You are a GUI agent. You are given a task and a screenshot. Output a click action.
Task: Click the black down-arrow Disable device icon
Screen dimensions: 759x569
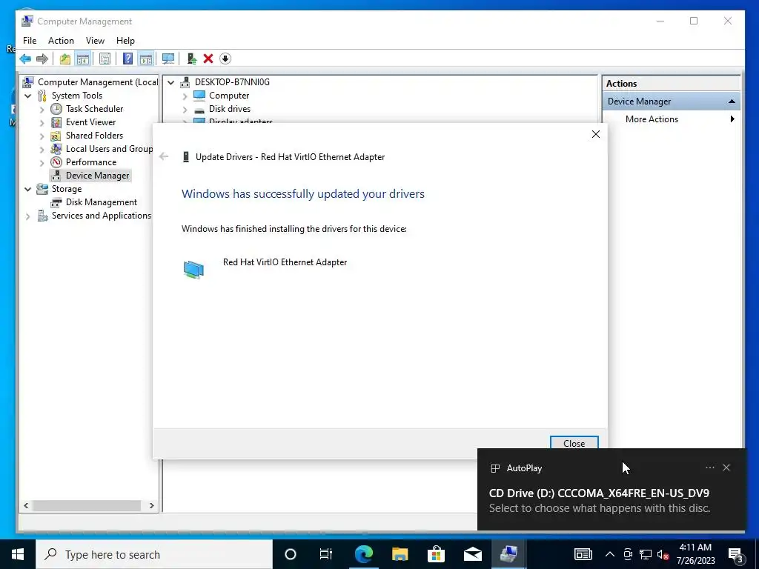click(x=225, y=59)
